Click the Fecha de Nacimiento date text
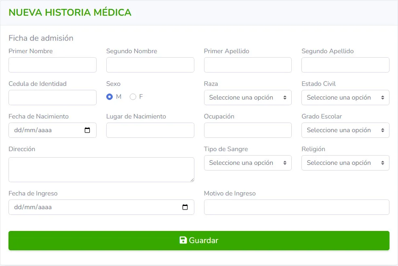398x266 pixels. pyautogui.click(x=33, y=130)
